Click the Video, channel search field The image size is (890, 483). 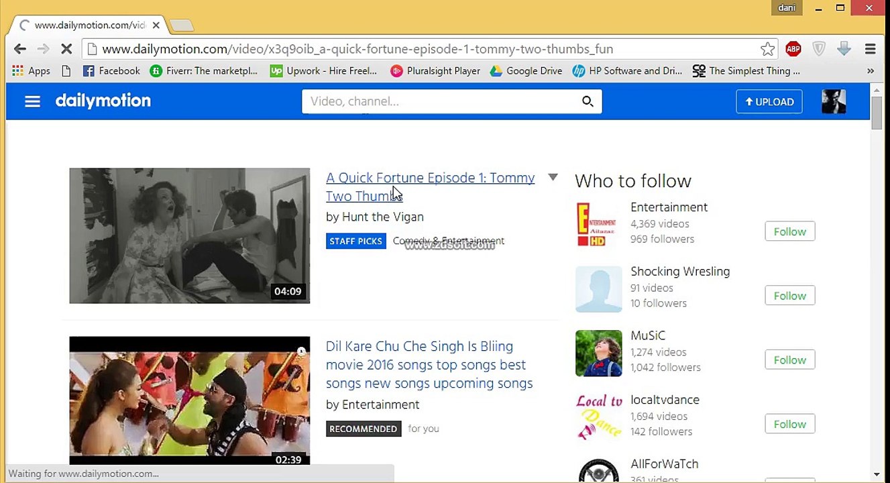click(439, 101)
